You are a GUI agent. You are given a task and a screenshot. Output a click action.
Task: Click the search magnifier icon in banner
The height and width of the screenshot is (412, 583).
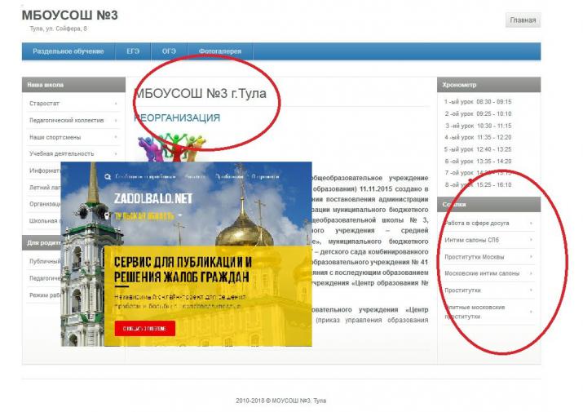(x=108, y=176)
